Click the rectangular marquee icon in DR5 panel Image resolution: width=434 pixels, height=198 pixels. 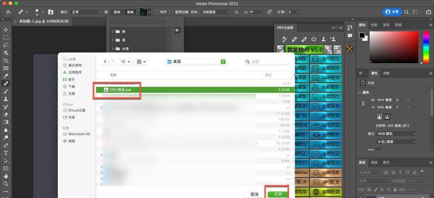314,39
